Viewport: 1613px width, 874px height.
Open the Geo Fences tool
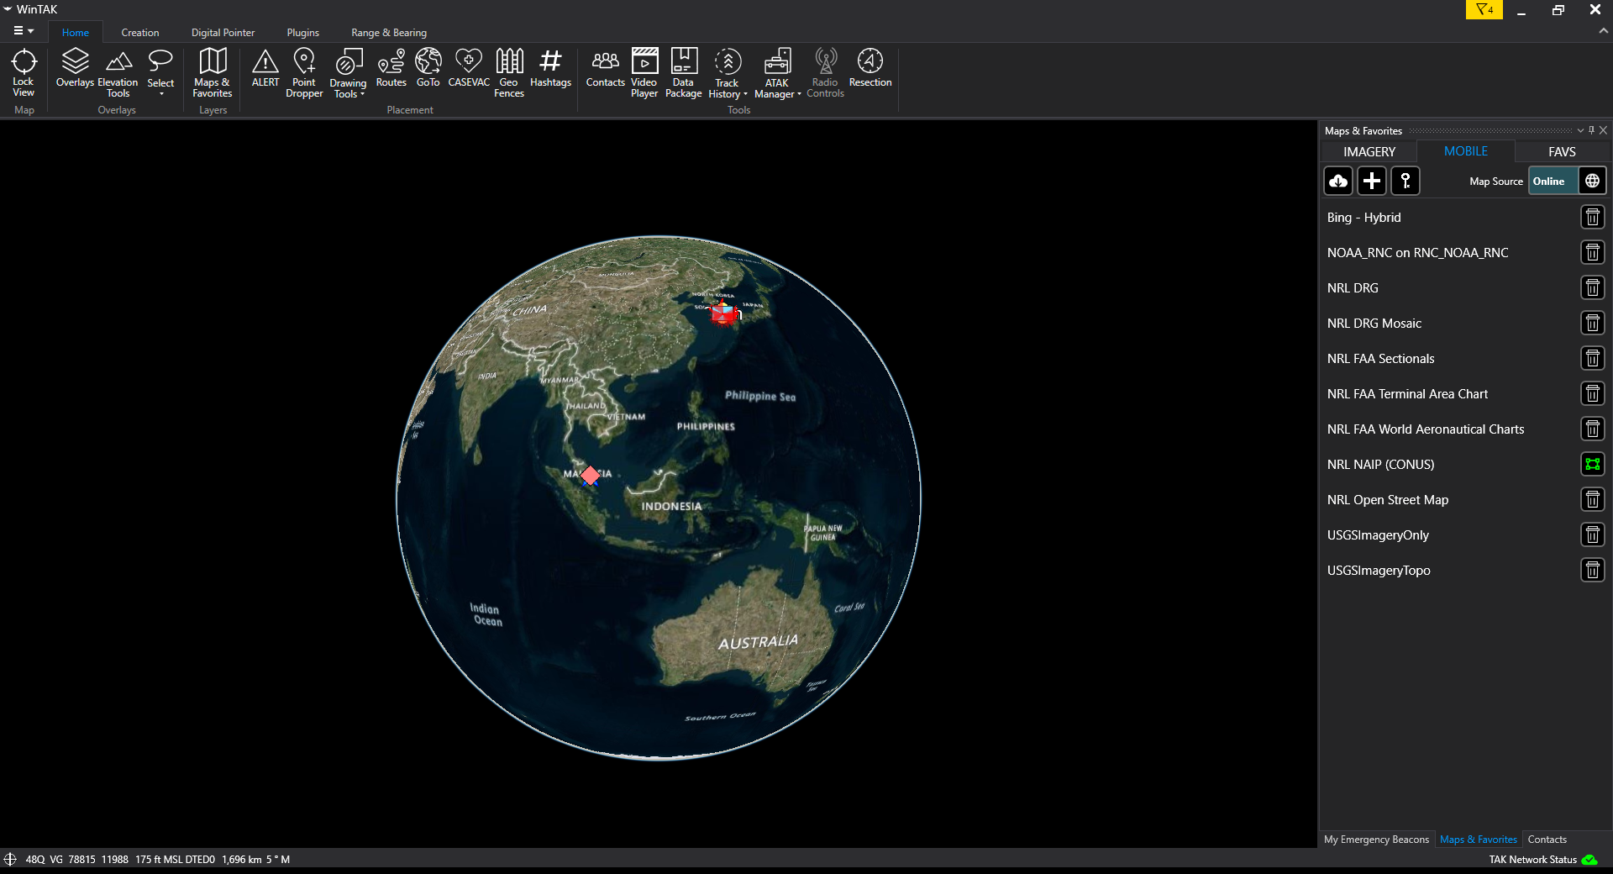pyautogui.click(x=509, y=73)
